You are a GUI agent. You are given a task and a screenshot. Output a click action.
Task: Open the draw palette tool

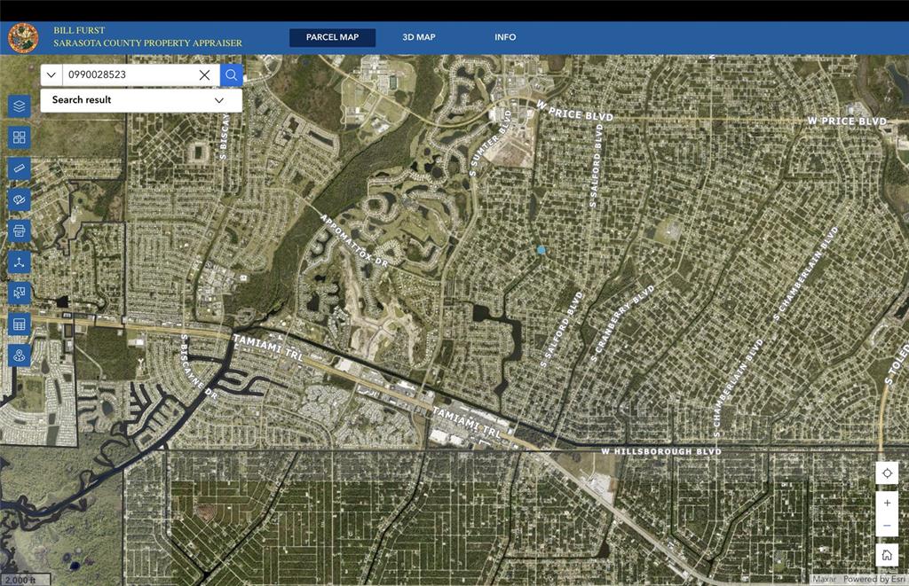tap(20, 199)
